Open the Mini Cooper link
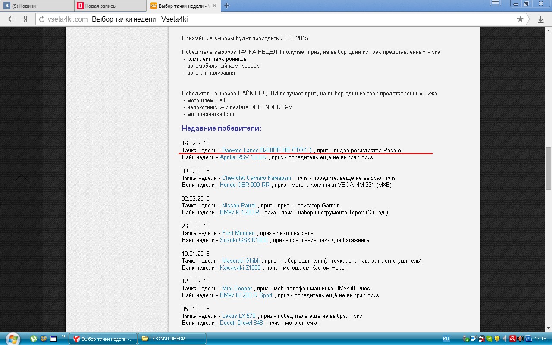 [237, 288]
